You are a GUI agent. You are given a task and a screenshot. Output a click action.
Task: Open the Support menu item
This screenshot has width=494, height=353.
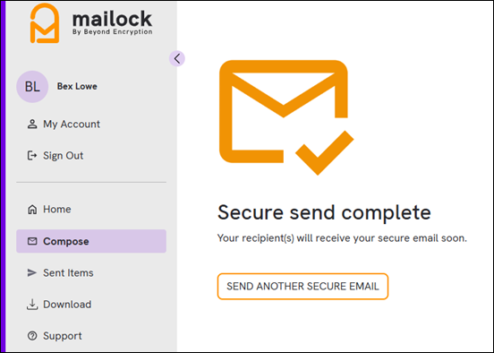tap(63, 336)
